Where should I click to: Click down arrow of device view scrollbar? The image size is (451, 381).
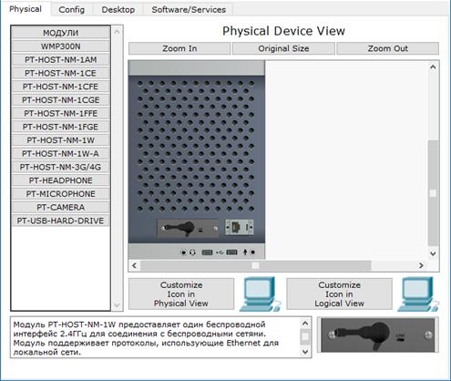click(433, 253)
